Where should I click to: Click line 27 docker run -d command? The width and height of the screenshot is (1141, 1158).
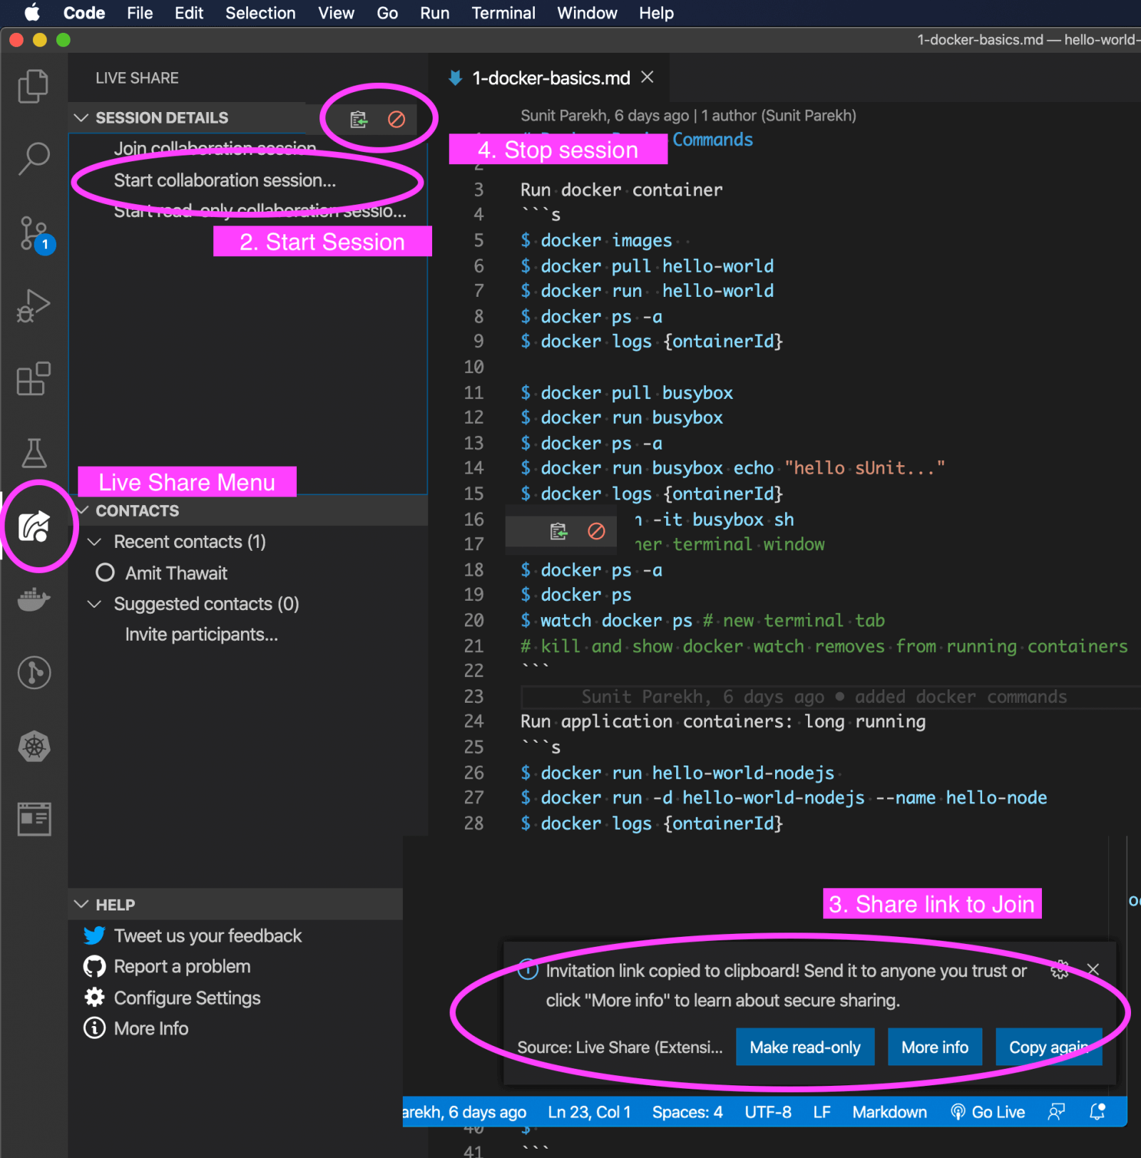(784, 798)
